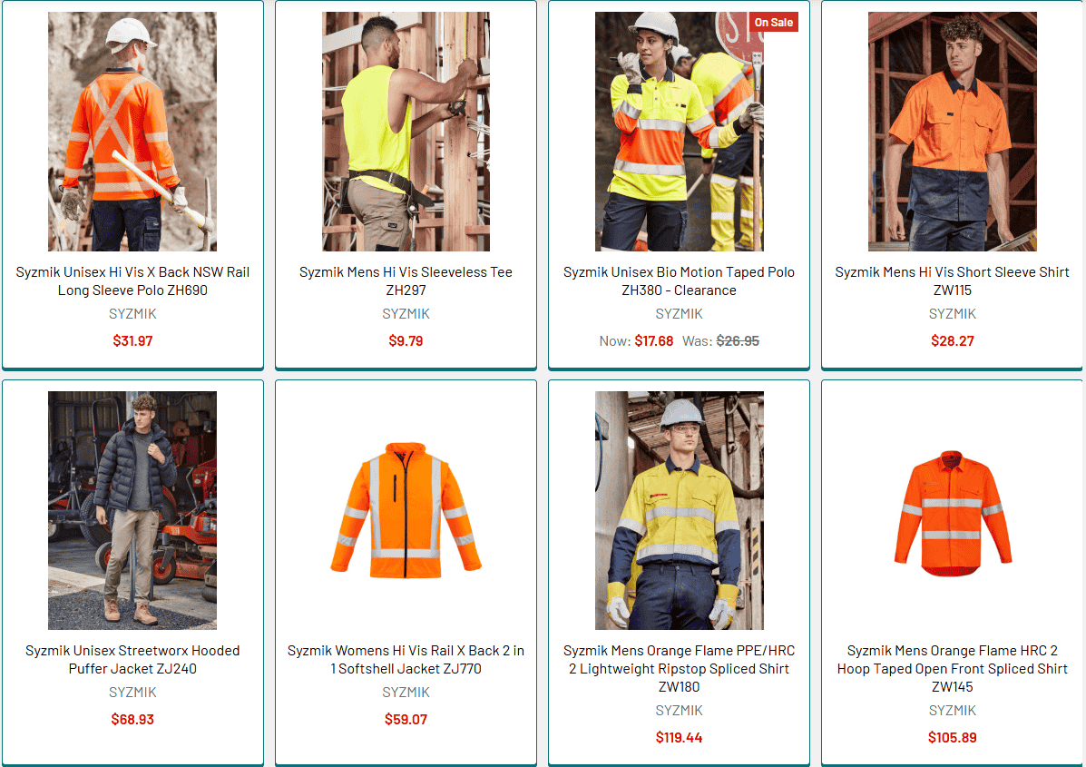Viewport: 1086px width, 767px height.
Task: Click the Syzmik Unisex Hi Vis X Back NSW Rail Polo title
Action: tap(132, 281)
